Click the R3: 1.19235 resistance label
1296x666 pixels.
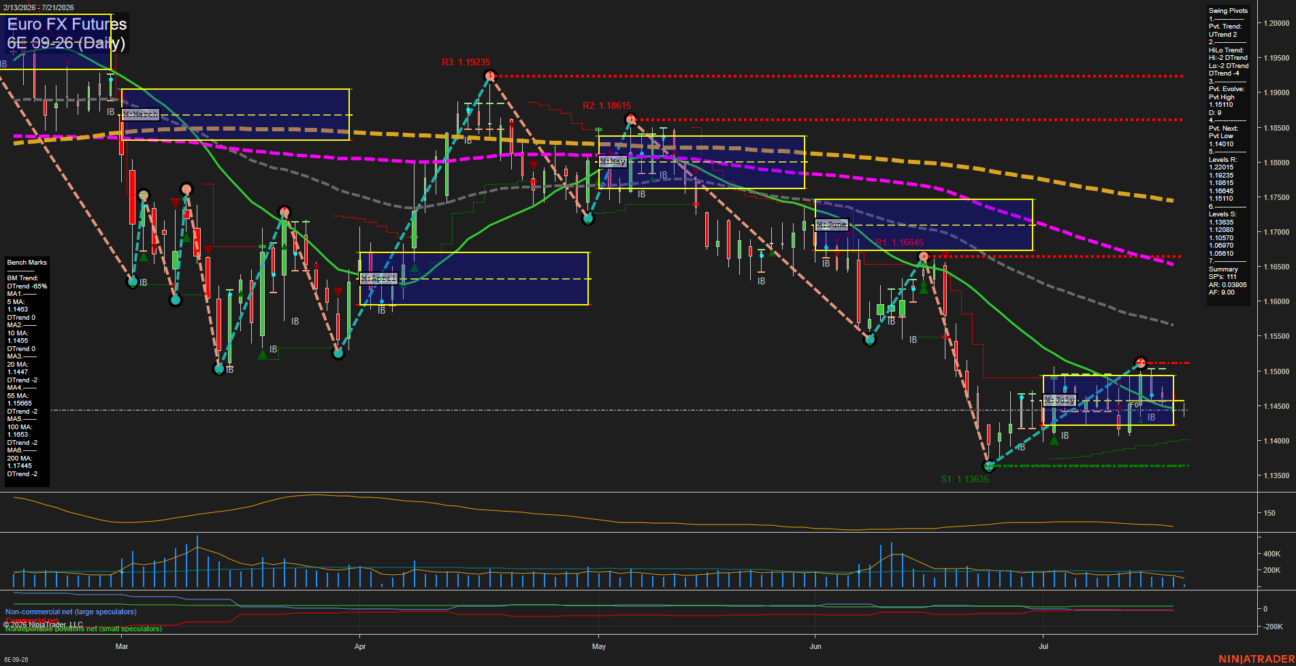466,62
